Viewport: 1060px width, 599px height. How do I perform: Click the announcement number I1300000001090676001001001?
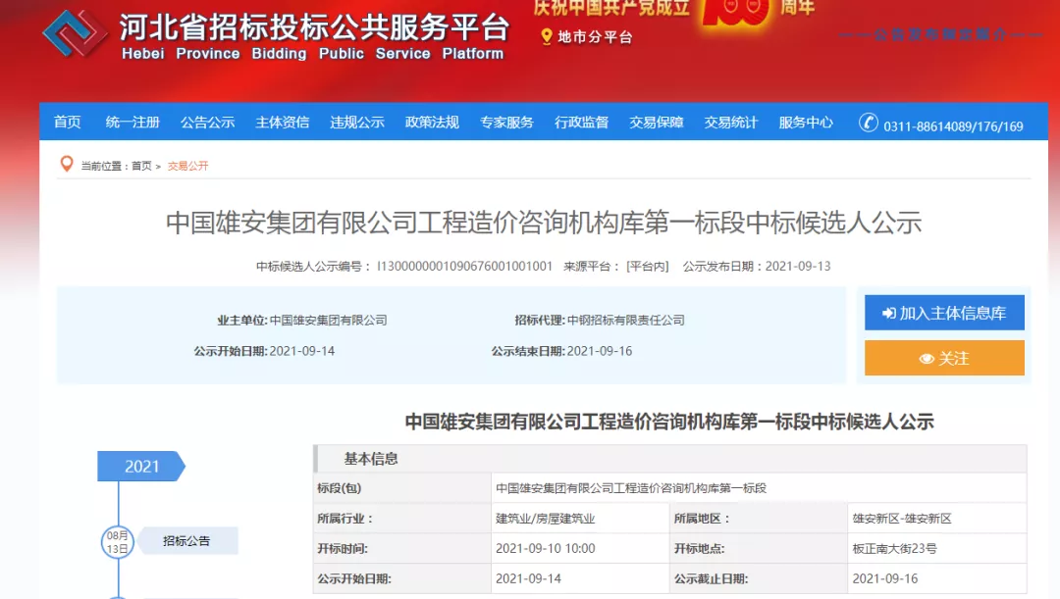click(x=464, y=266)
